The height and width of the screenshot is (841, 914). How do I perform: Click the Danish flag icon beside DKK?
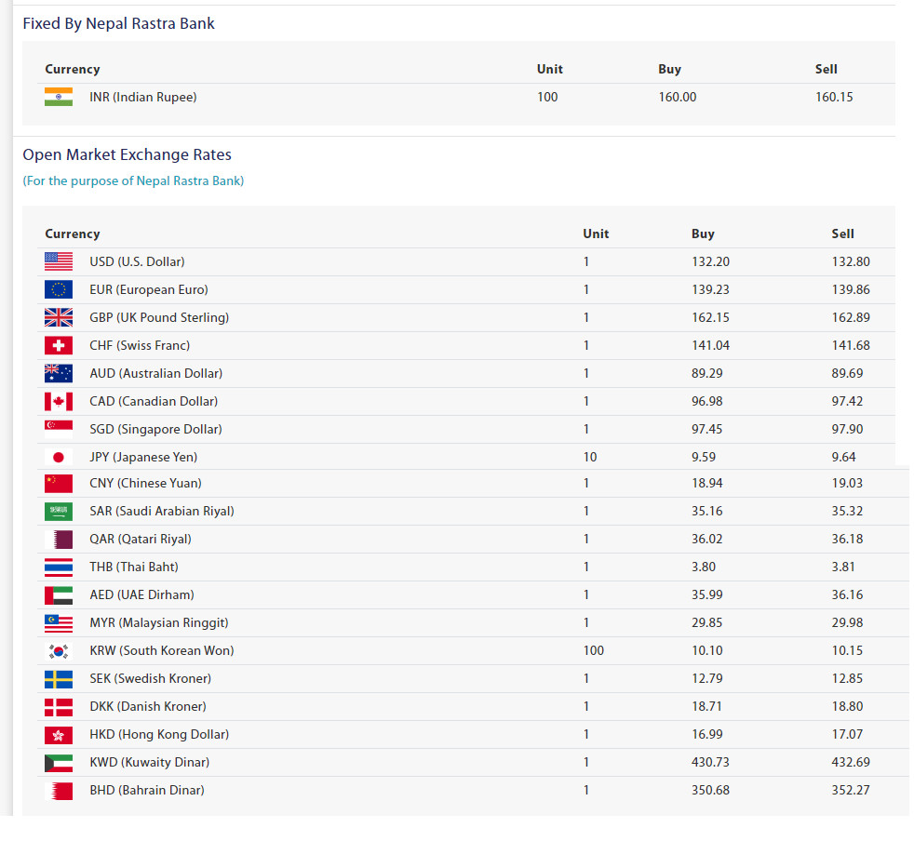point(59,707)
